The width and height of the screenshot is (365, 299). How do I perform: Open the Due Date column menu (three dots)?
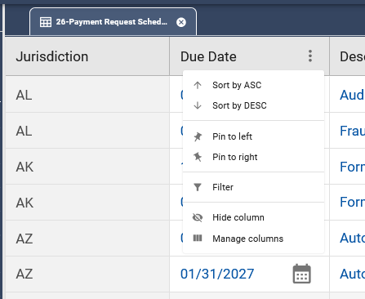click(310, 56)
